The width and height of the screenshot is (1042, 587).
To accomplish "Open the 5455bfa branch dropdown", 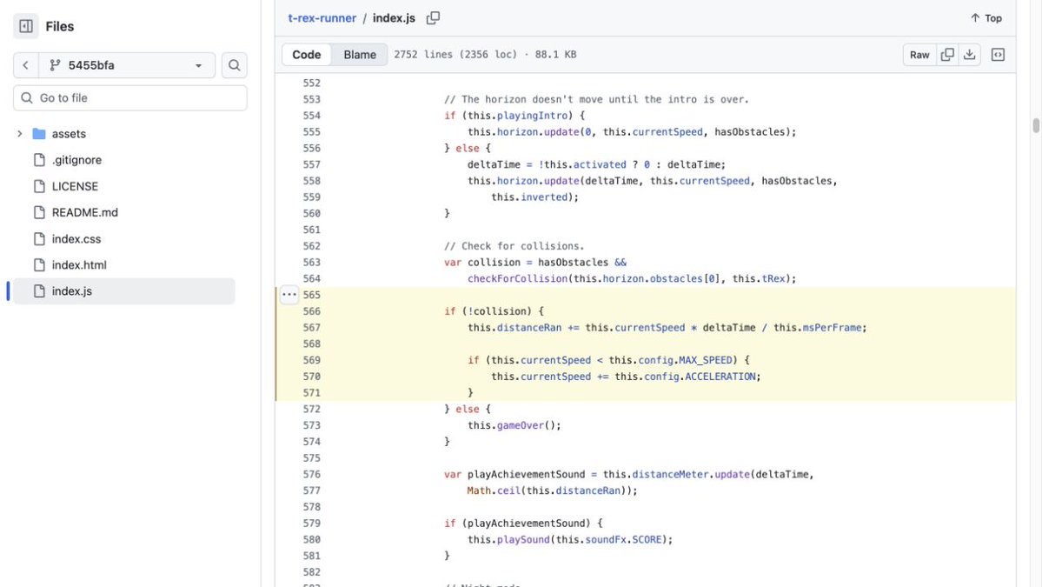I will [x=127, y=65].
